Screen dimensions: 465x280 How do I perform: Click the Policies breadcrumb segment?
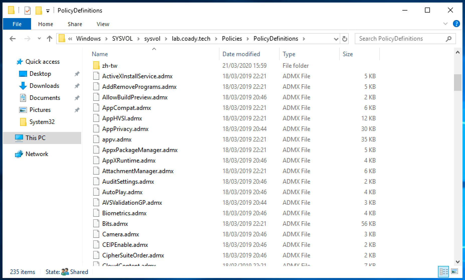232,39
